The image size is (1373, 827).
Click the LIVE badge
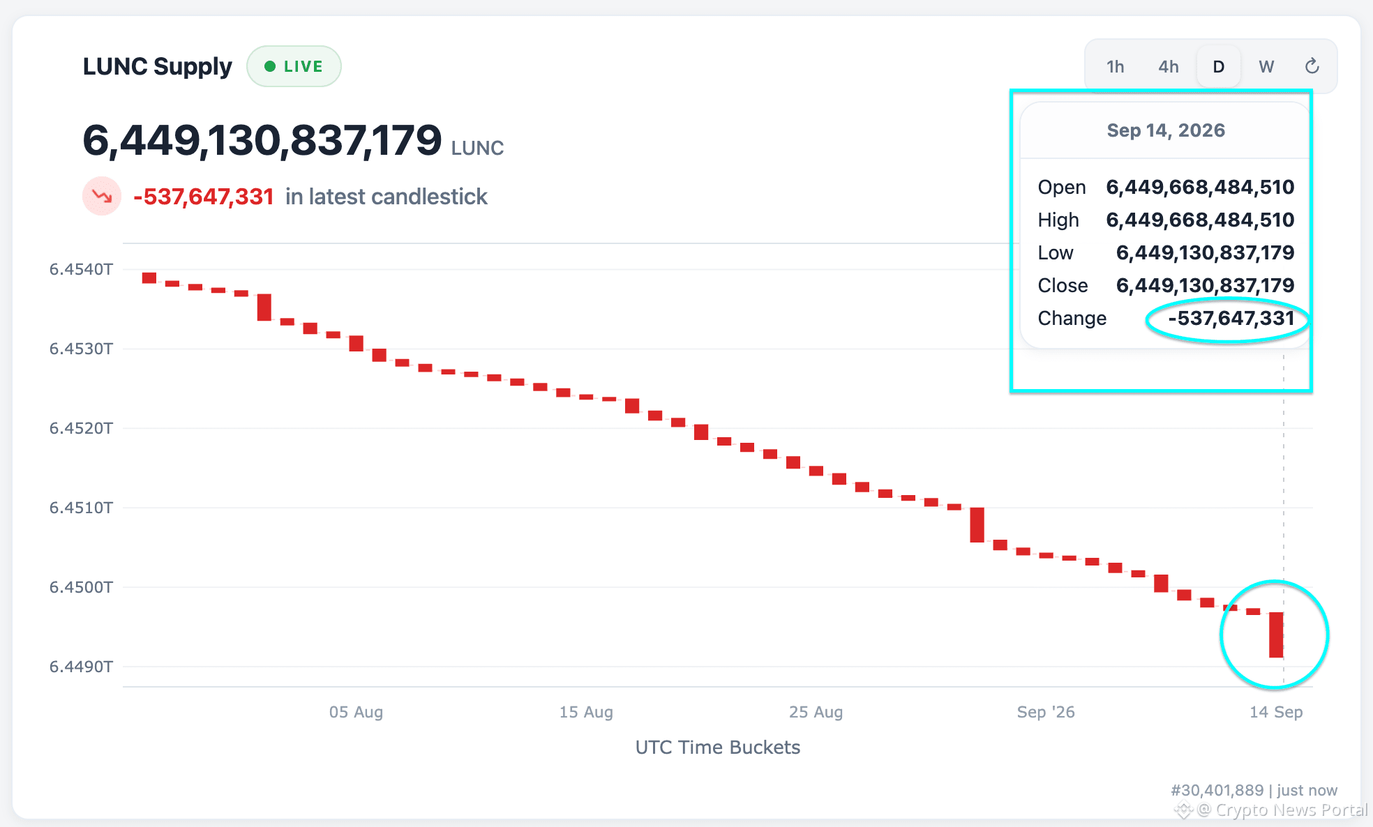point(294,66)
